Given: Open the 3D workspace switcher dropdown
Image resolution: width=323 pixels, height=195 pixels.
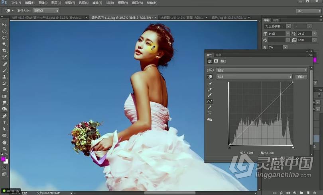Looking at the screenshot, I should point(309,11).
